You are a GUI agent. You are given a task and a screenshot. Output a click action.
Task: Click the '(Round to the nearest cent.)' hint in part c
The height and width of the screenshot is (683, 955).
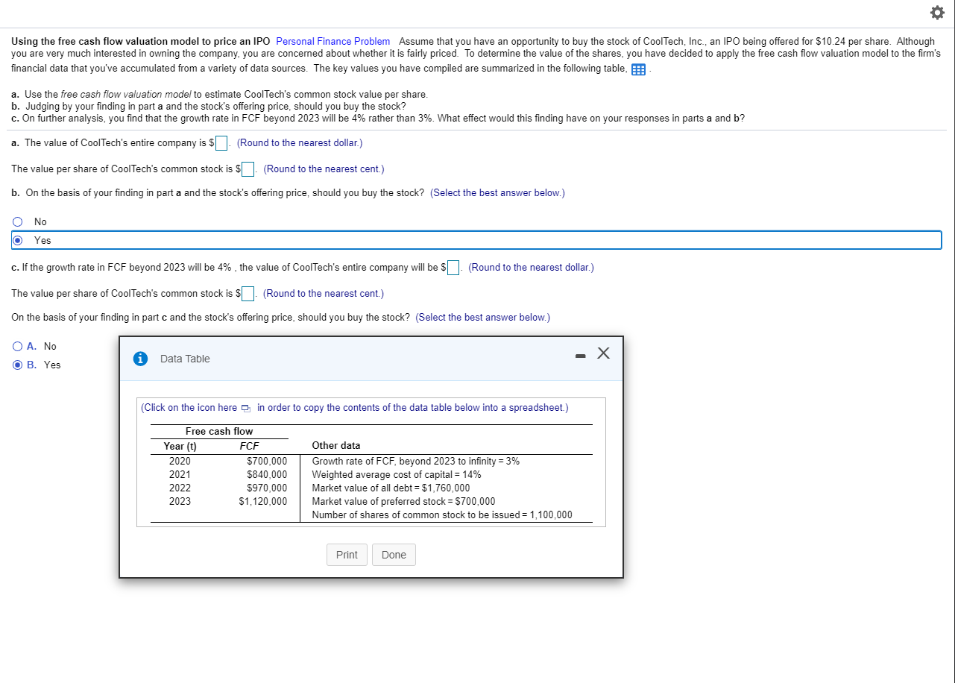coord(324,294)
